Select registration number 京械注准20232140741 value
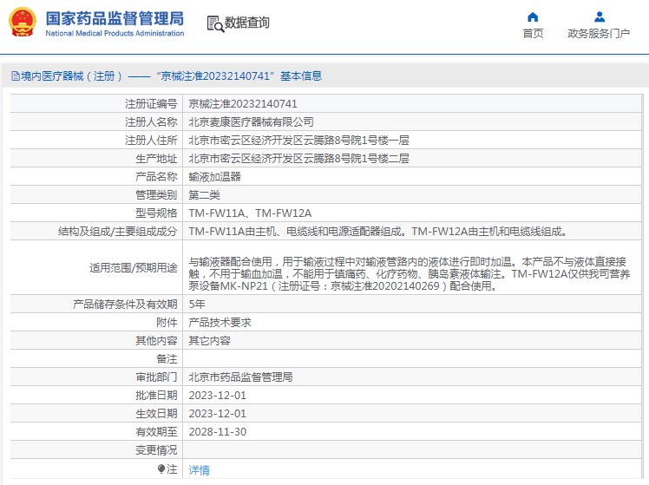 coord(243,104)
